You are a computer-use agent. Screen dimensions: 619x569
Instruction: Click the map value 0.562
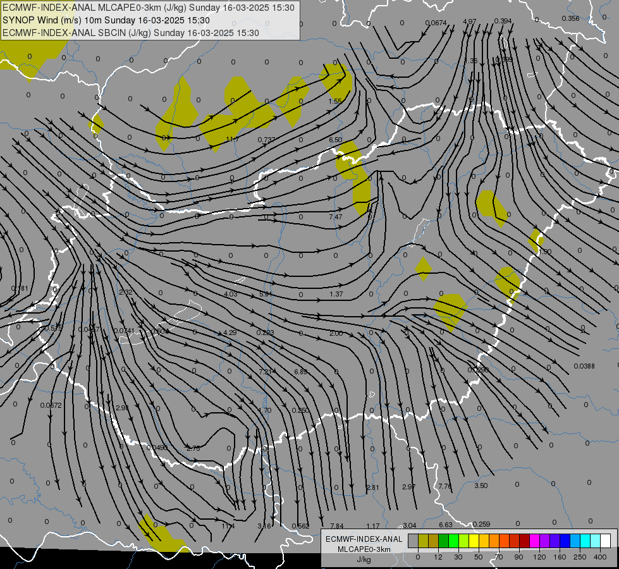pos(300,526)
